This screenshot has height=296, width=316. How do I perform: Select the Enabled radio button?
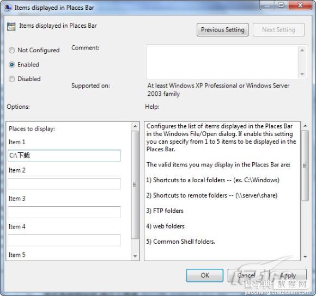11,65
